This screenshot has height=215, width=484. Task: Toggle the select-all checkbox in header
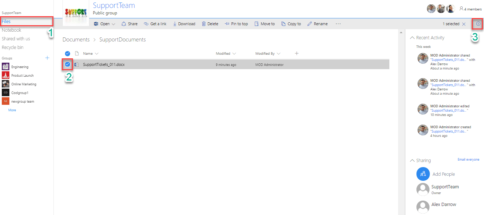tap(68, 53)
